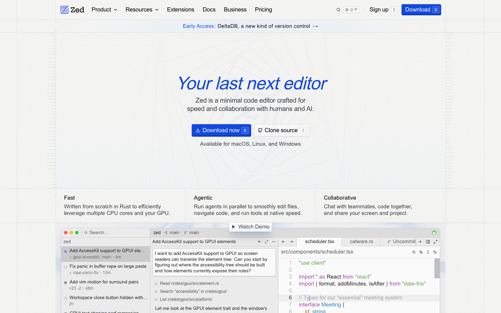Click the 'zed' project name in the demo titlebar
The width and height of the screenshot is (501, 313).
point(157,233)
